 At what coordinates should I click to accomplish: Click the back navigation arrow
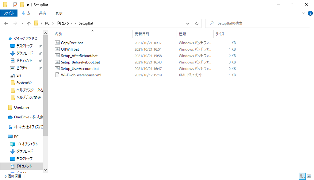6,23
